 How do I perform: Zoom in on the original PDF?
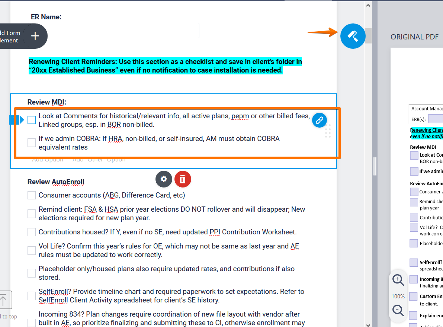point(398,280)
